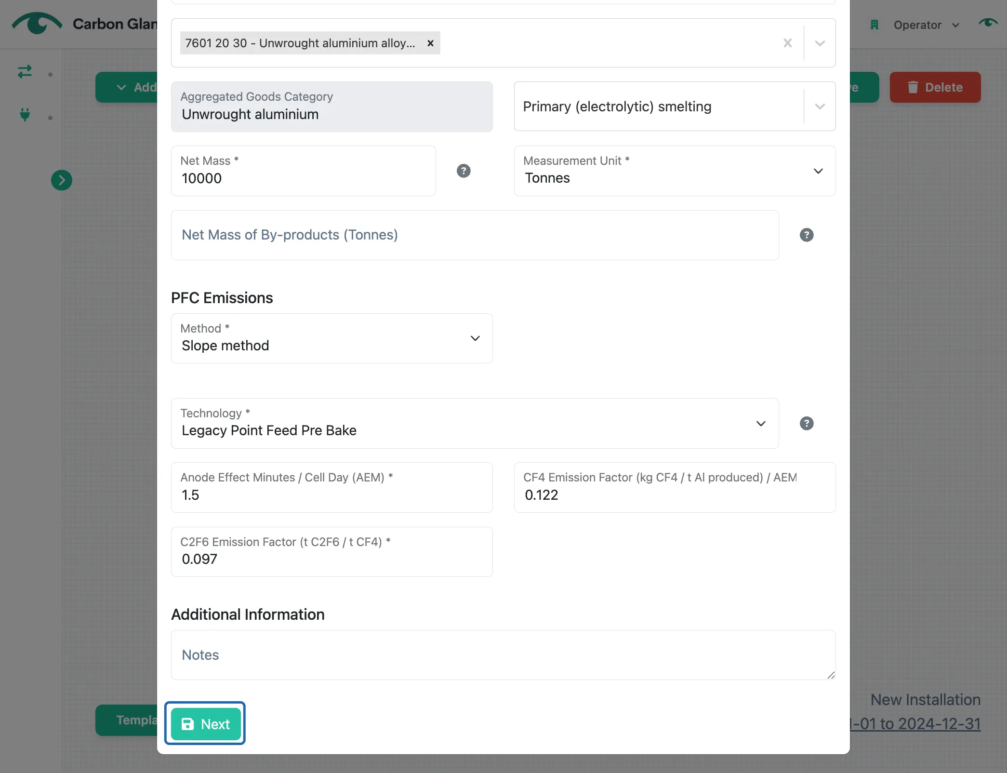Clear all selected CN codes
The height and width of the screenshot is (773, 1007).
point(788,43)
